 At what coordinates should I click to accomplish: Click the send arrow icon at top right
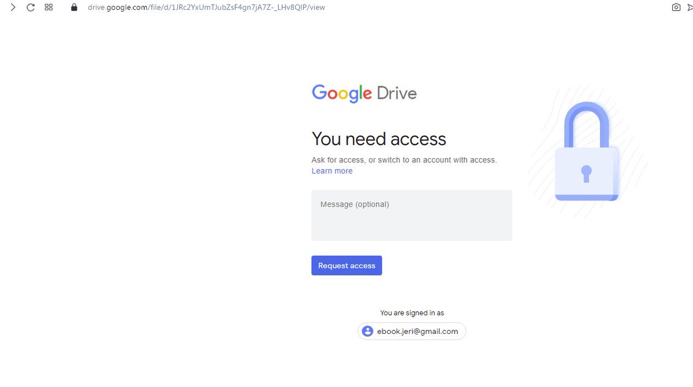pyautogui.click(x=691, y=8)
